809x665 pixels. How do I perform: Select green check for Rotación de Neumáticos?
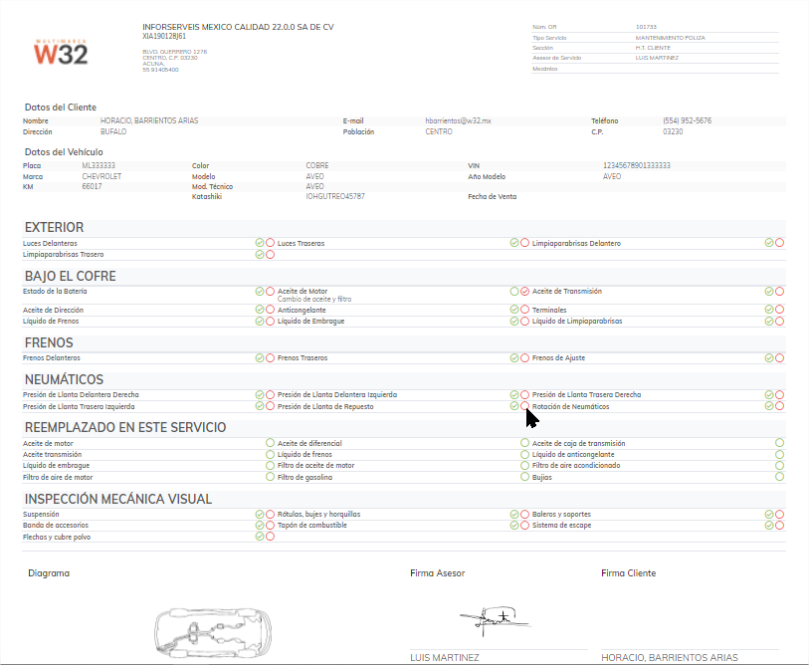[769, 406]
